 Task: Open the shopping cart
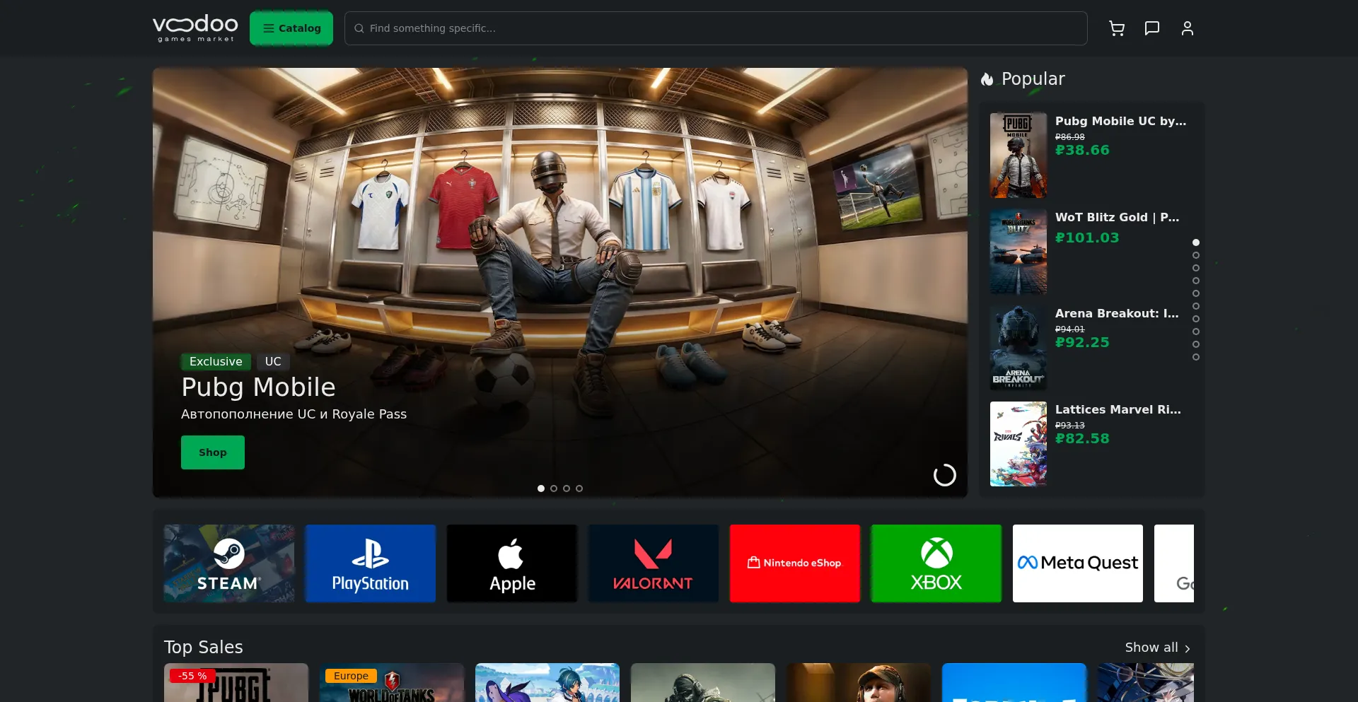(1117, 28)
